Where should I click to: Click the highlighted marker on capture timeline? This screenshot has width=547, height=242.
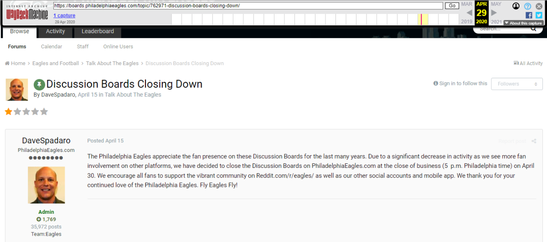click(422, 19)
